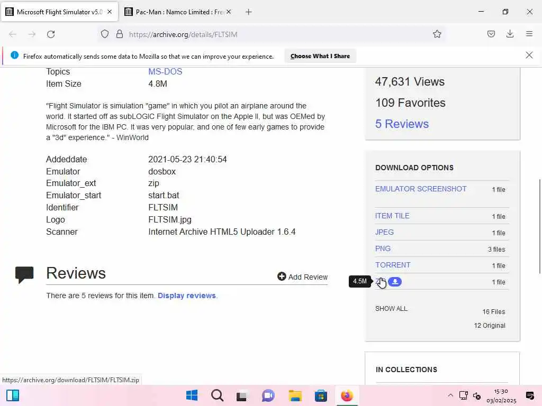Viewport: 542px width, 406px height.
Task: Click the 16 Files text
Action: tap(494, 312)
